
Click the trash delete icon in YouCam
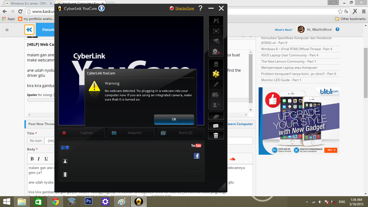(216, 135)
